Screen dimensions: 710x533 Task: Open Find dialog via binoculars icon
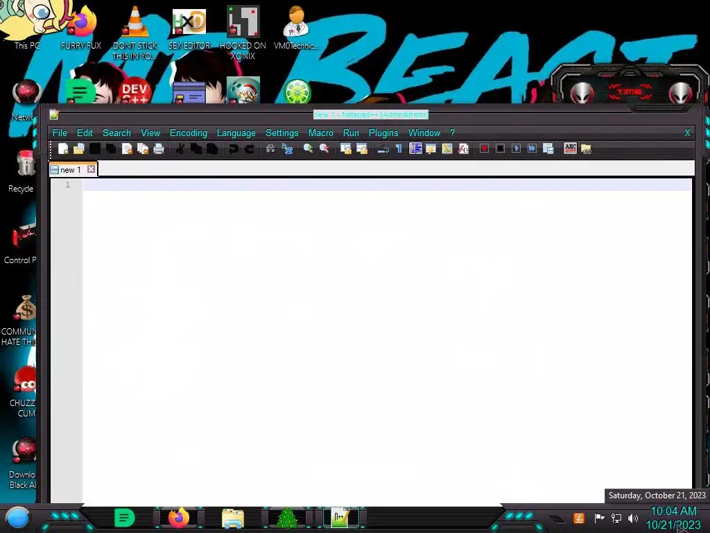tap(270, 149)
